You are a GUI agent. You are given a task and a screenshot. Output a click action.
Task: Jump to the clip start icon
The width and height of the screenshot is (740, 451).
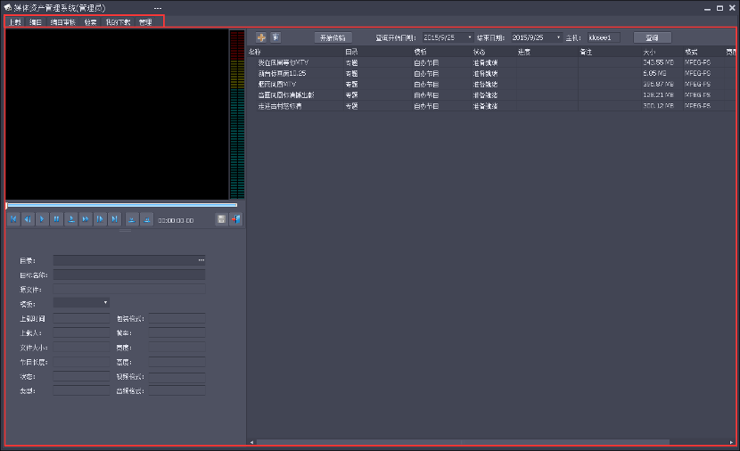click(13, 218)
